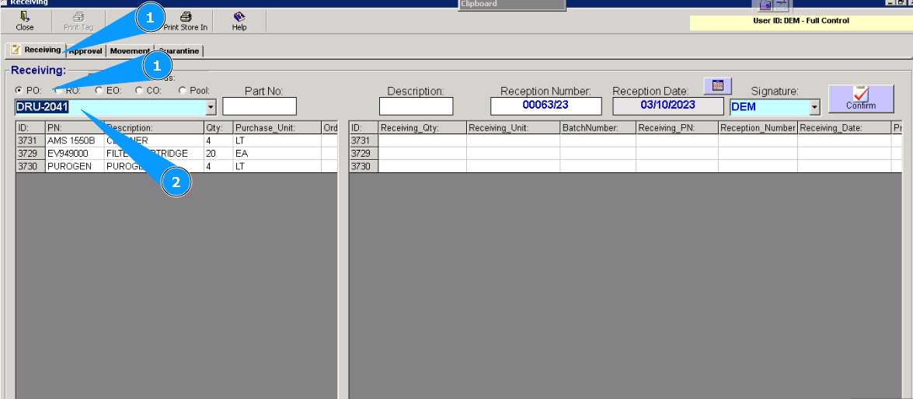Switch to the Receiving tab
This screenshot has height=399, width=913.
[x=36, y=50]
